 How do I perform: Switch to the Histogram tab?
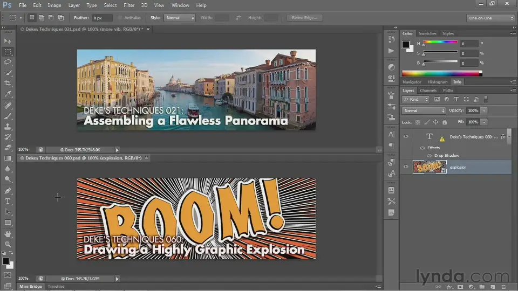click(437, 82)
